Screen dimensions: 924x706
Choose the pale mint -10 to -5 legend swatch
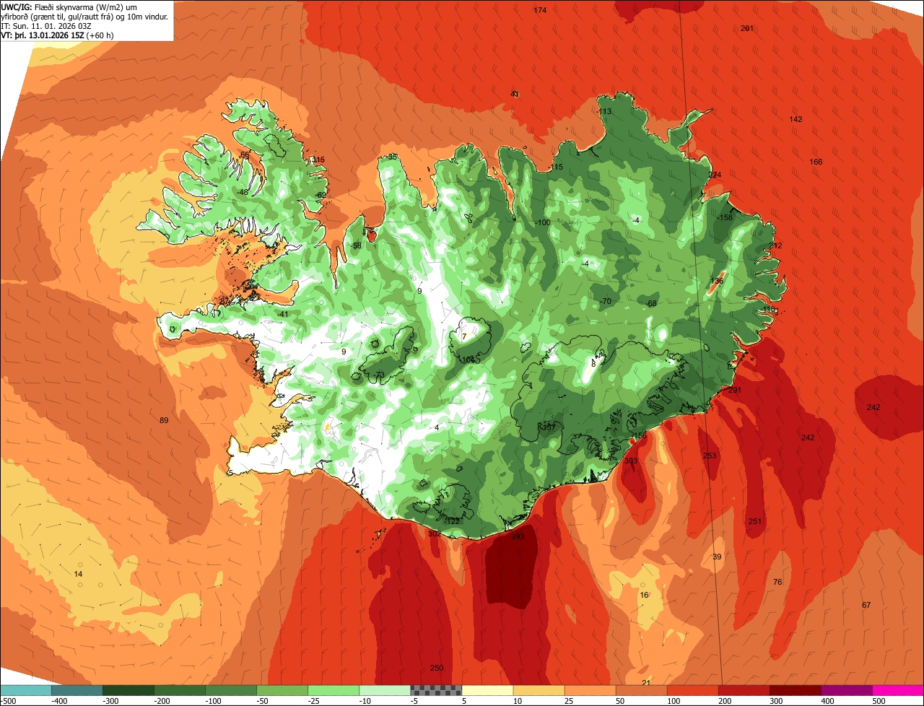[x=385, y=690]
